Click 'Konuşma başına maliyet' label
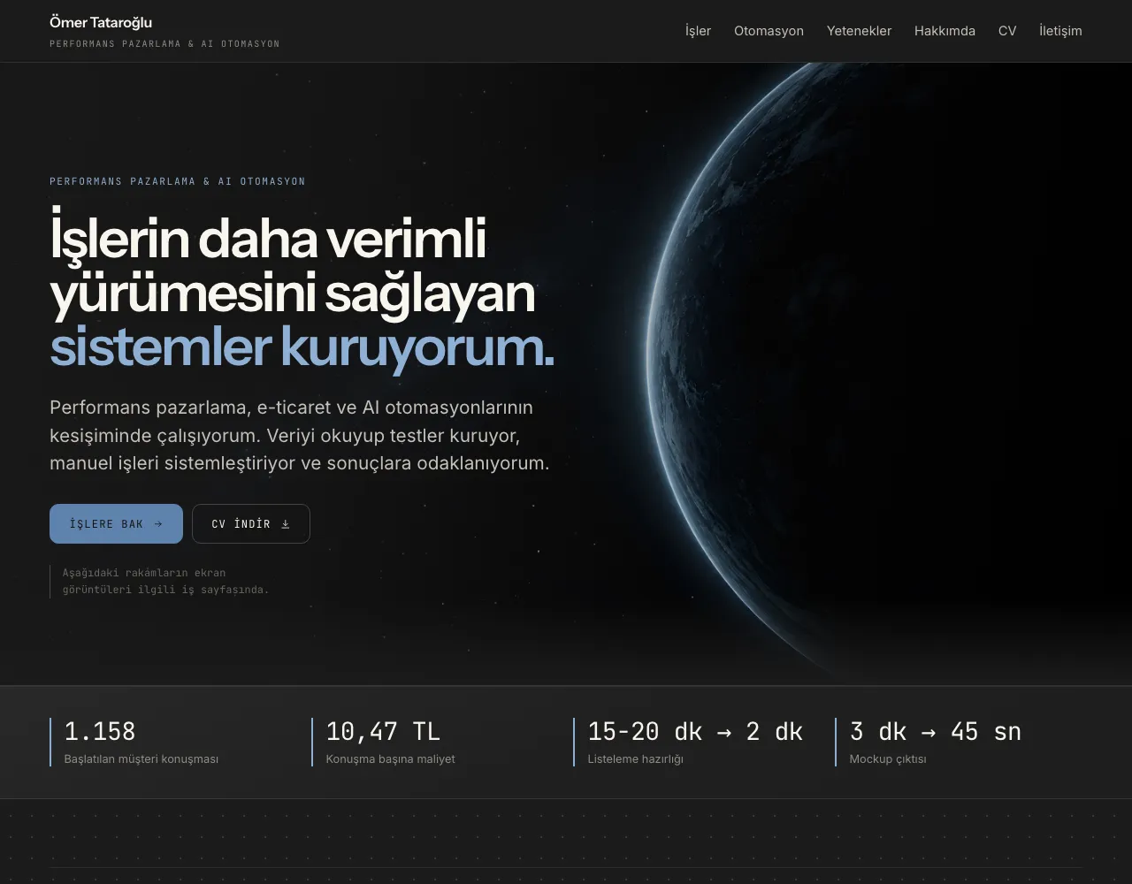Screen dimensions: 1132x884 click(390, 759)
